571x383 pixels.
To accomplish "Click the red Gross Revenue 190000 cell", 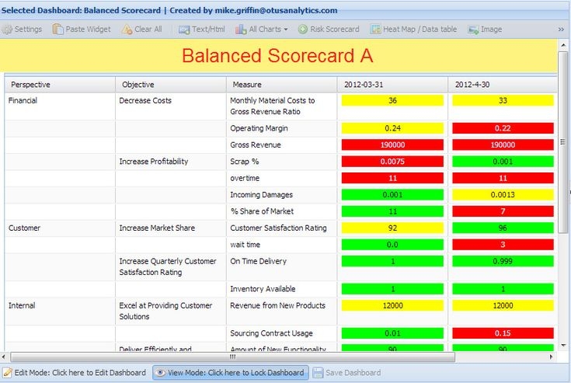I will click(392, 144).
